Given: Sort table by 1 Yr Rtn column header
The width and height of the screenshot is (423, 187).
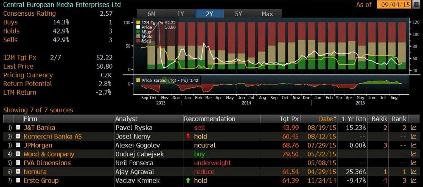Looking at the screenshot, I should (354, 119).
